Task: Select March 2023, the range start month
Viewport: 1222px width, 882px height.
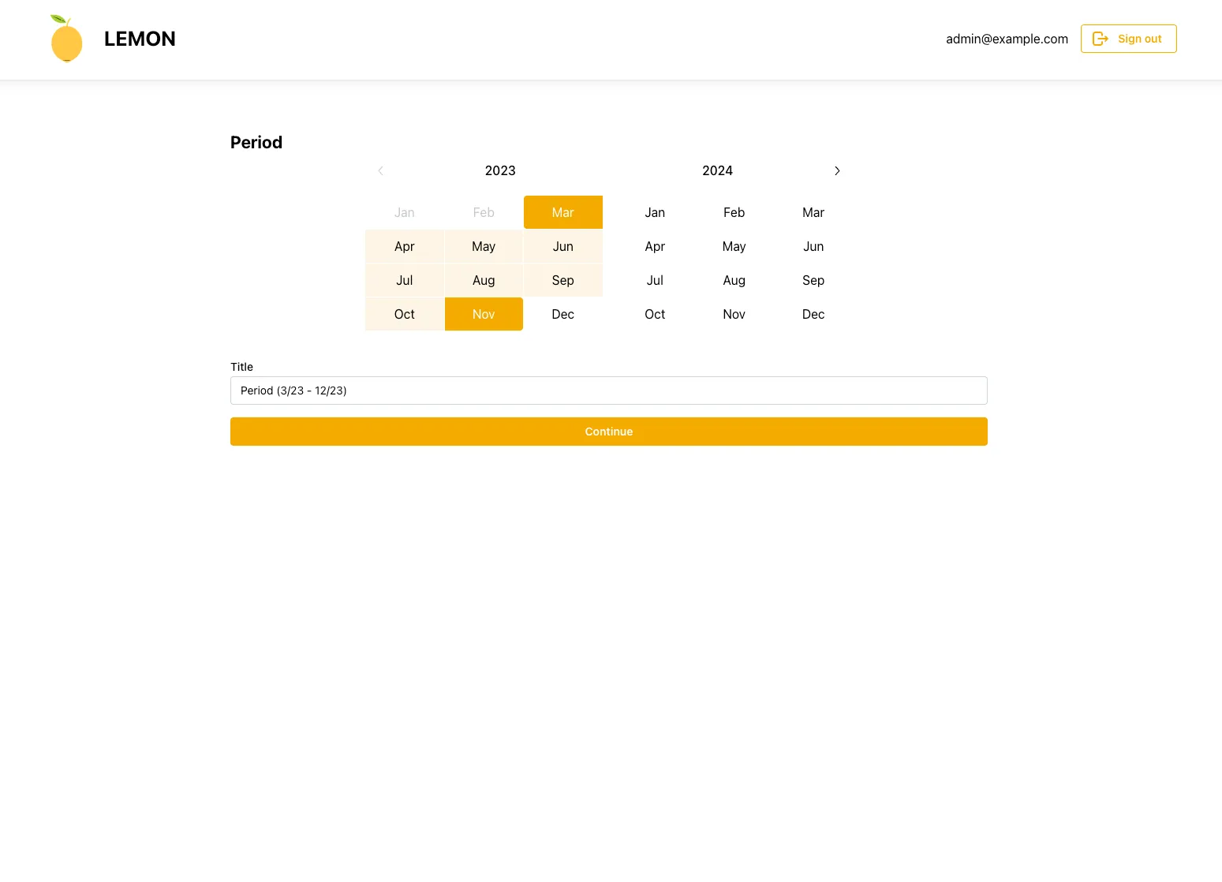Action: (562, 212)
